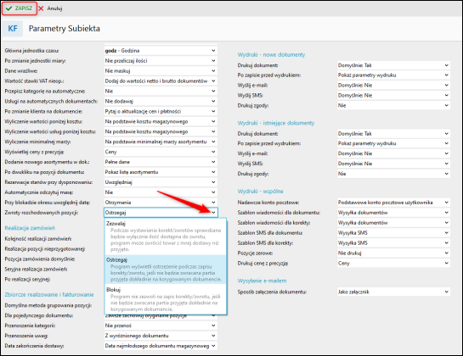Screen dimensions: 463x356
Task: Open Po dwukliku na pozycji dokumentu dropdown
Action: tap(161, 172)
